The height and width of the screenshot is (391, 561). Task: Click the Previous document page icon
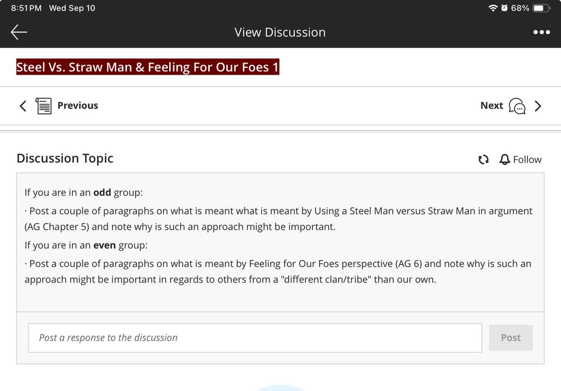coord(44,106)
